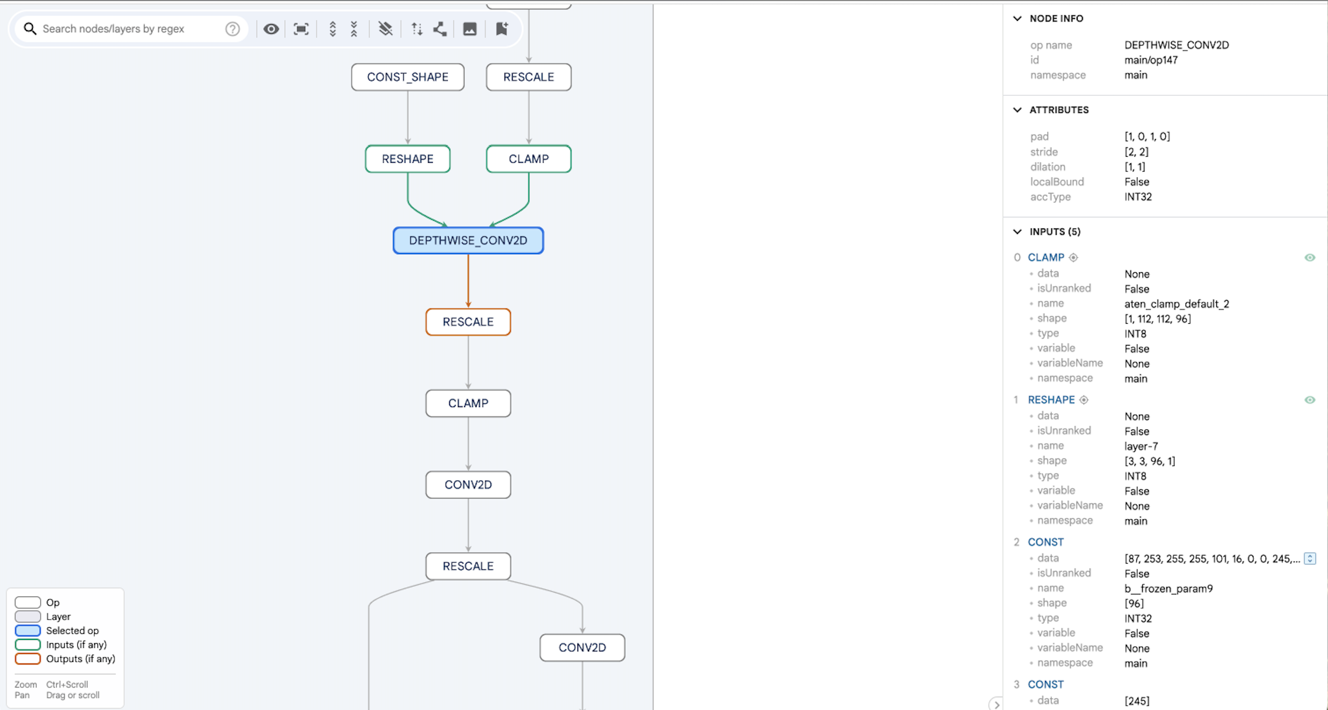
Task: Step through CONST data values with the stepper
Action: pyautogui.click(x=1310, y=558)
